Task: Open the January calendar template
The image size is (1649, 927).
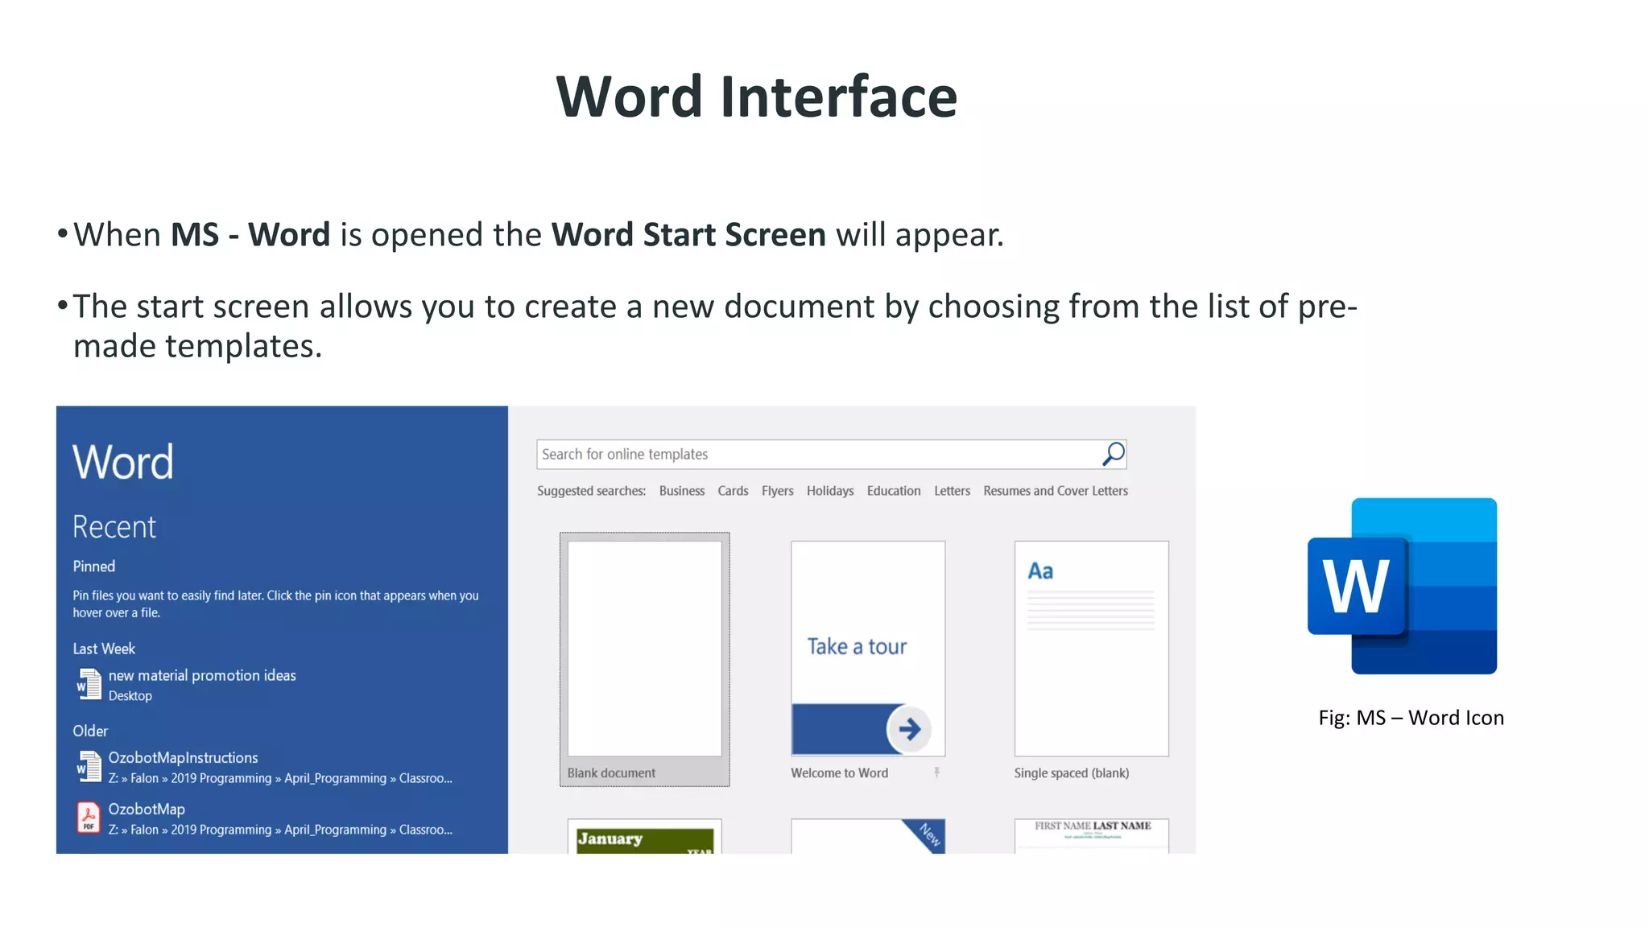Action: [644, 837]
